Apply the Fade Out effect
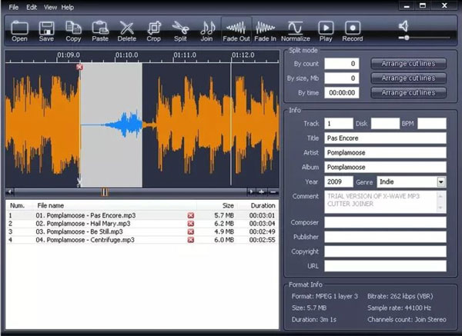This screenshot has width=462, height=336. 236,31
